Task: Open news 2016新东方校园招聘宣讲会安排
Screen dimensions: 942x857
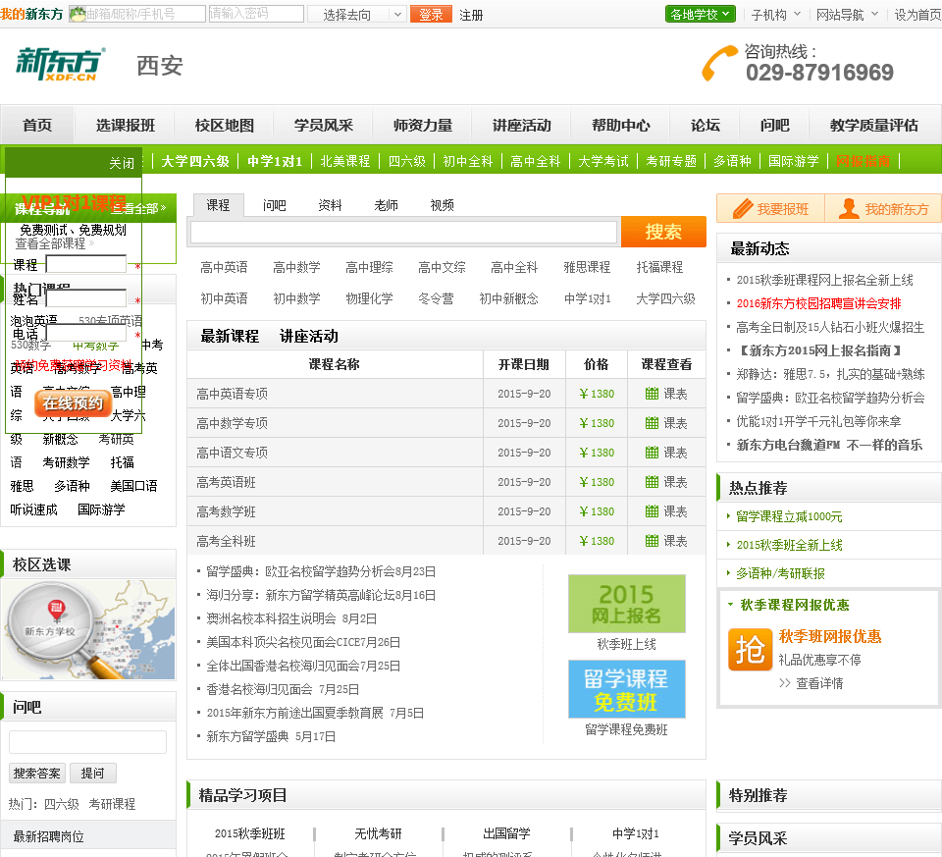Action: coord(818,303)
